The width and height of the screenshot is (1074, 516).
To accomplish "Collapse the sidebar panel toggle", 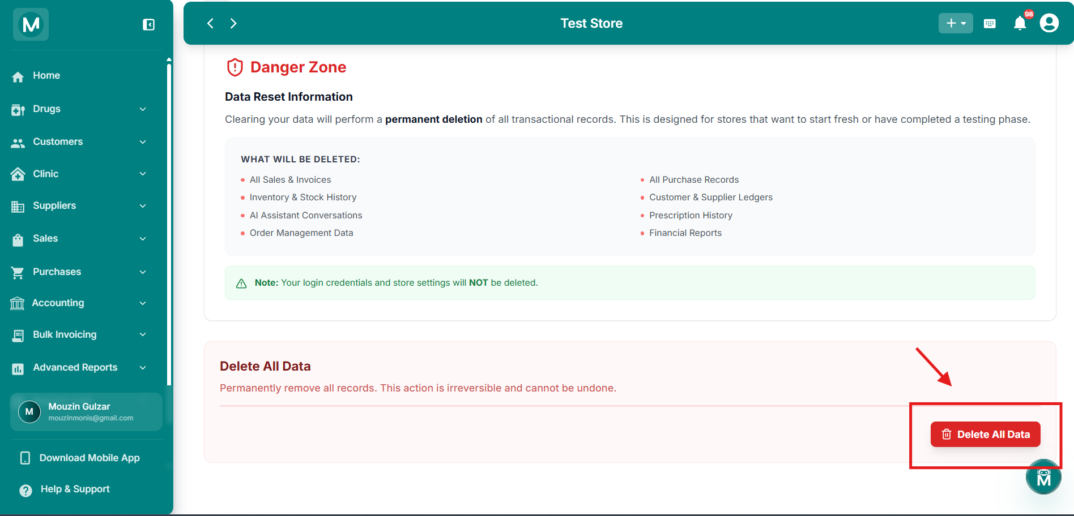I will pyautogui.click(x=148, y=24).
